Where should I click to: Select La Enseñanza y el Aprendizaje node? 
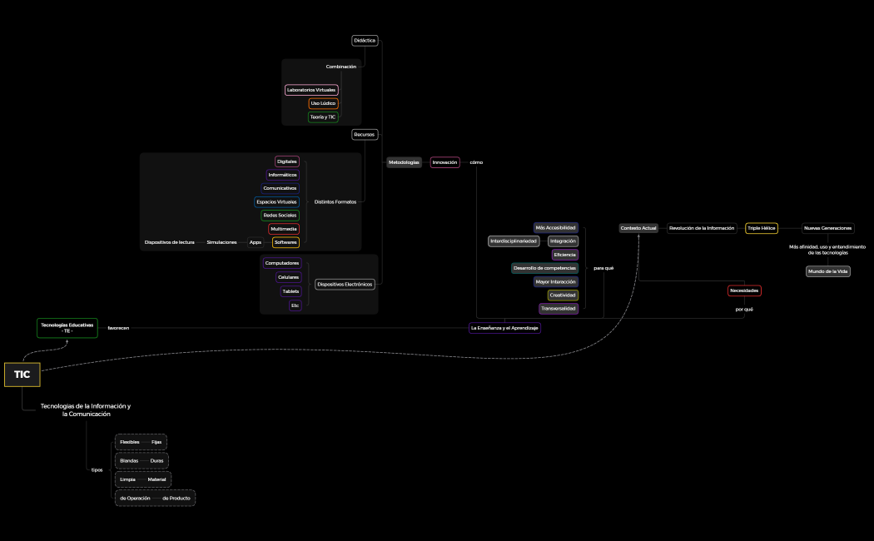[504, 328]
